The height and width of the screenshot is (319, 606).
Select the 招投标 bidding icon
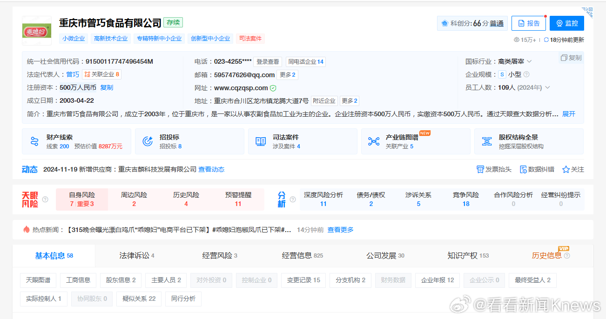tap(148, 140)
